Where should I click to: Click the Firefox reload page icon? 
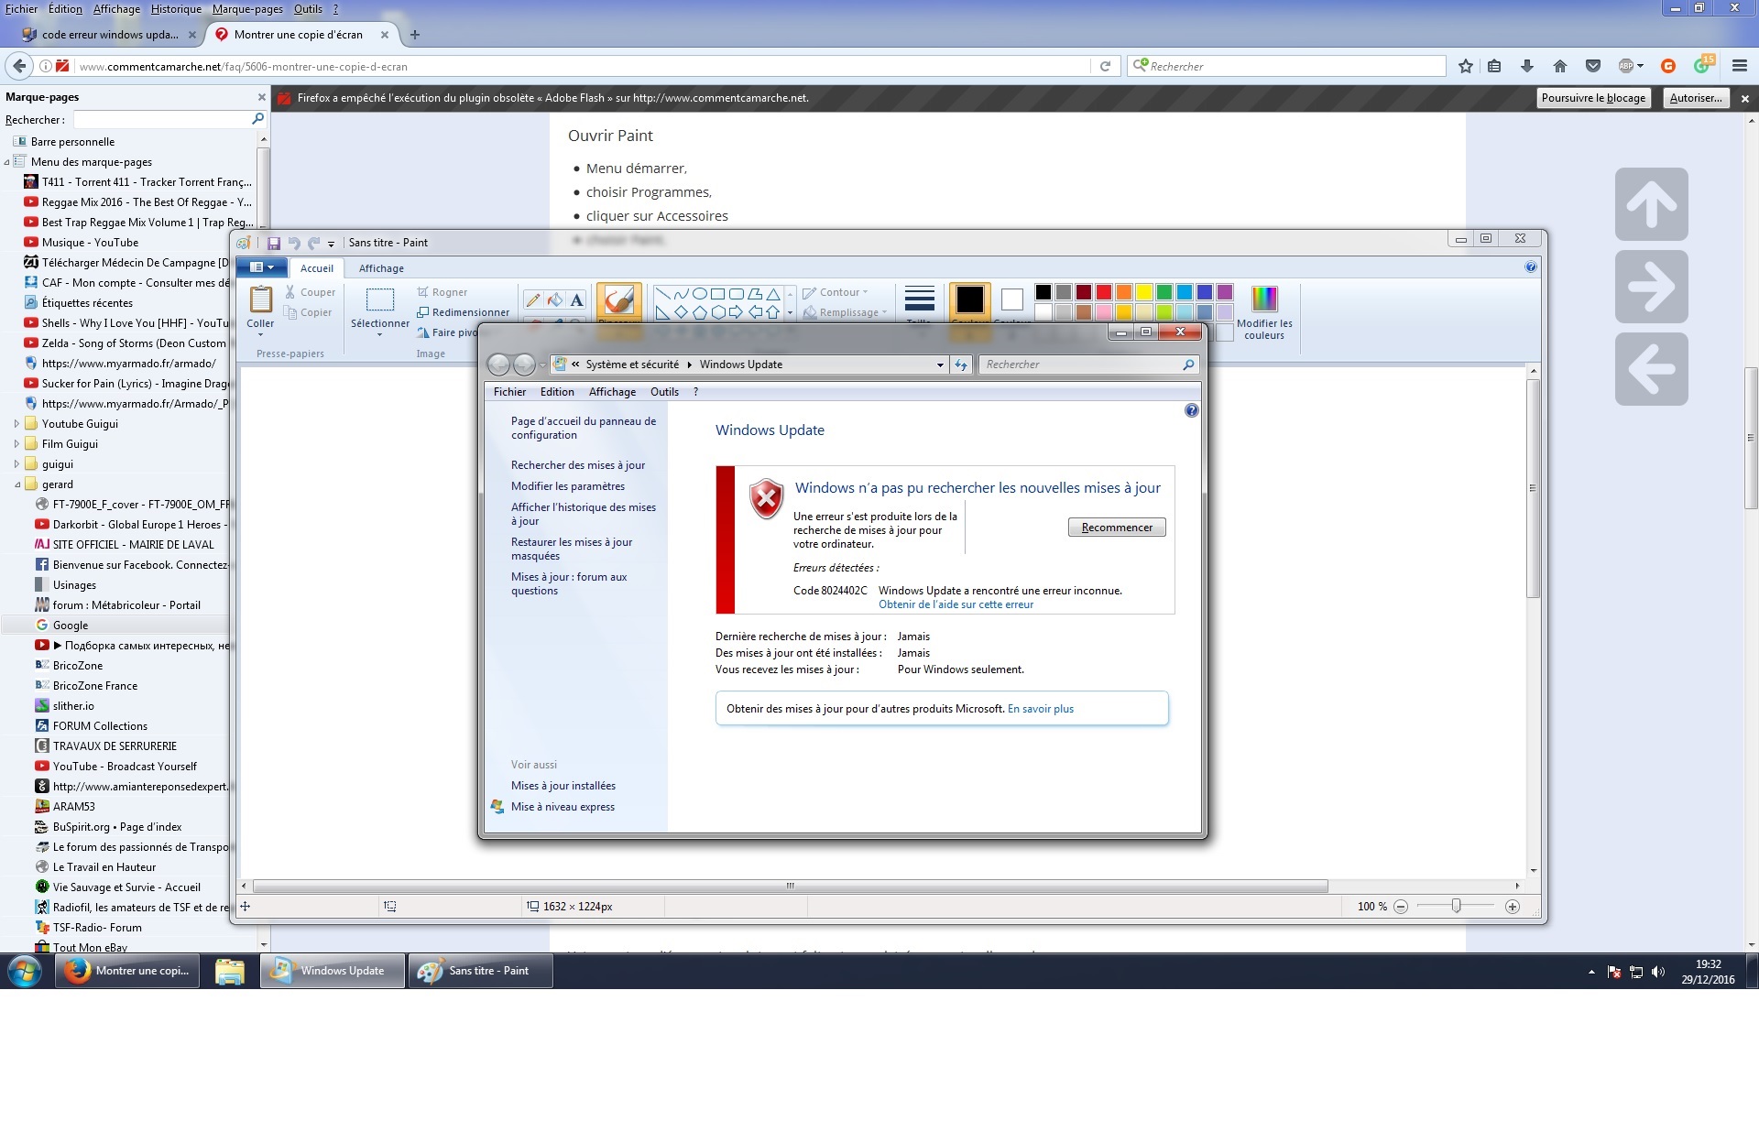(1105, 66)
